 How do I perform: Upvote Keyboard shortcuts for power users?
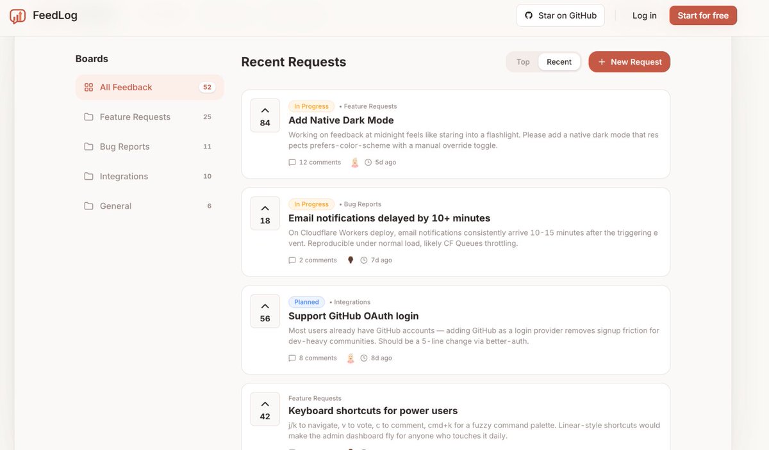point(265,409)
